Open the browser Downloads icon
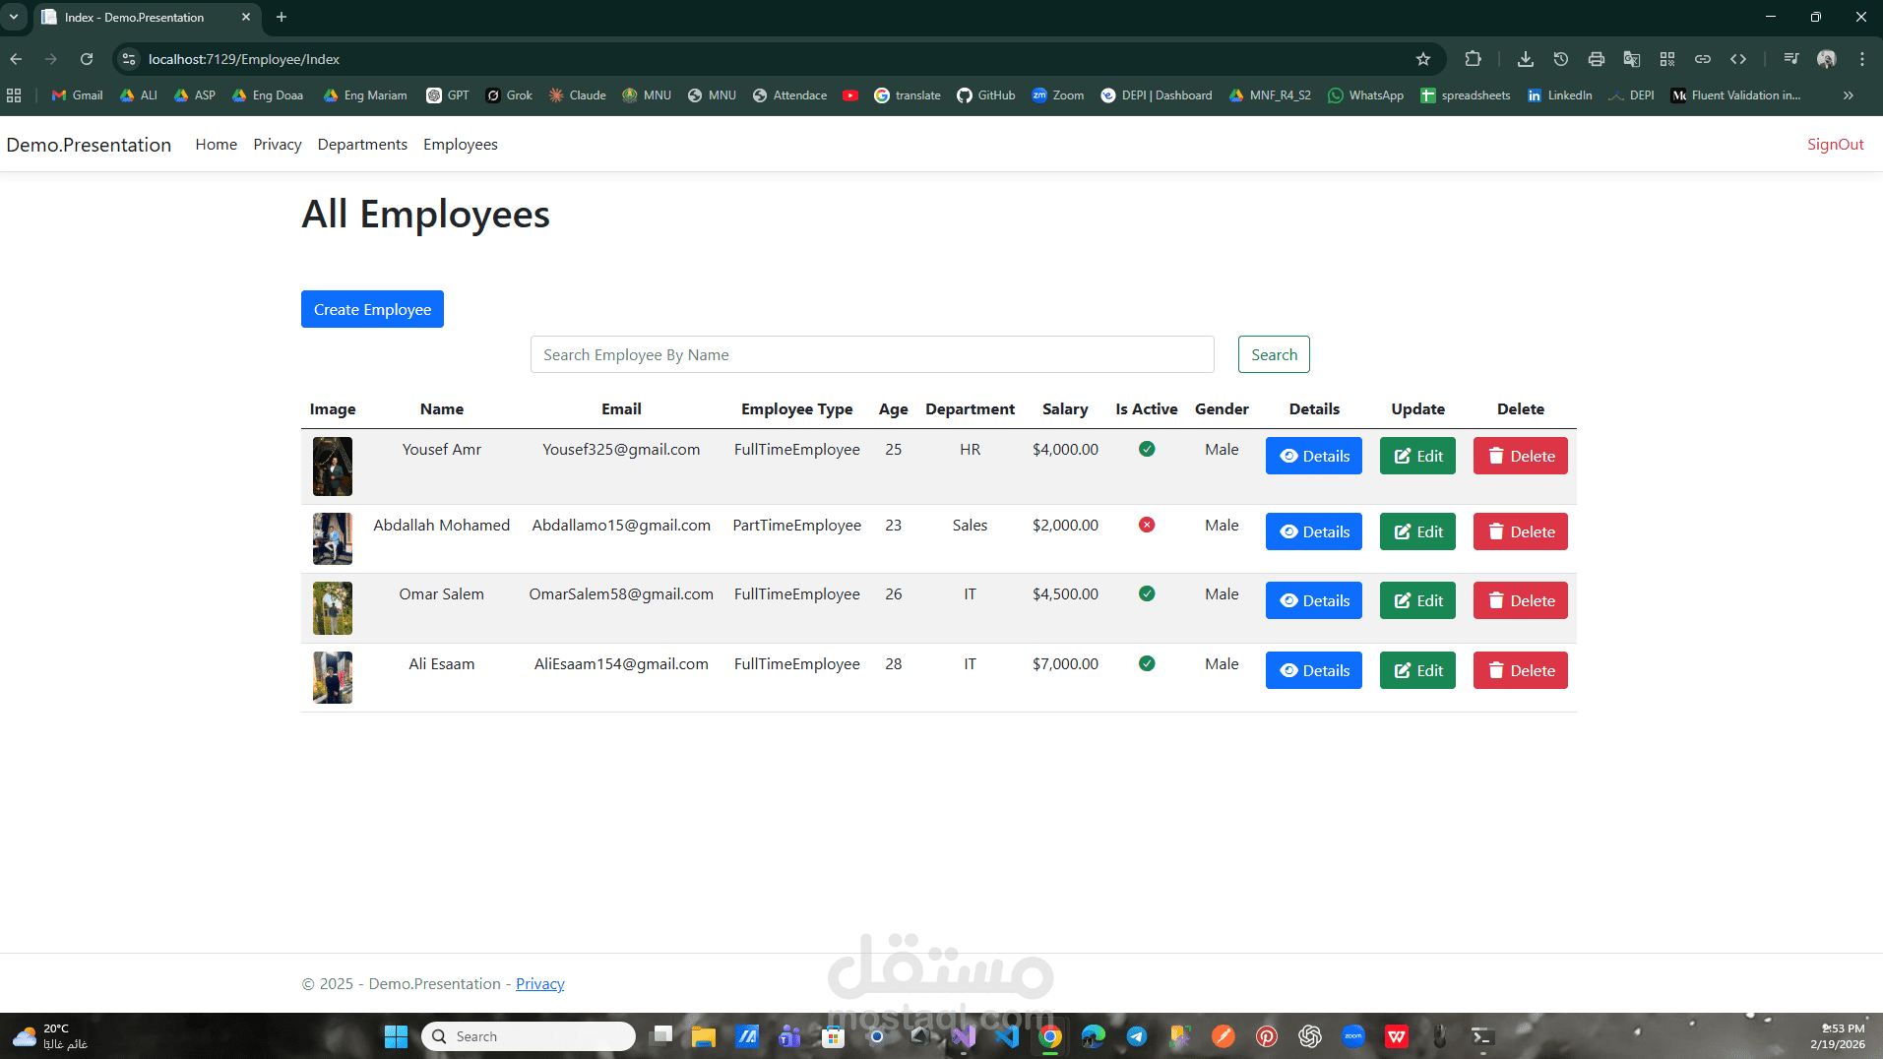 click(1525, 59)
